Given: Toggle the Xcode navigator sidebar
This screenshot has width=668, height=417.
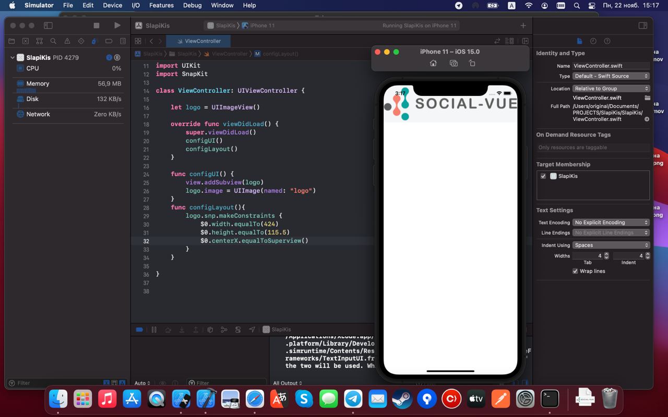Looking at the screenshot, I should (48, 25).
